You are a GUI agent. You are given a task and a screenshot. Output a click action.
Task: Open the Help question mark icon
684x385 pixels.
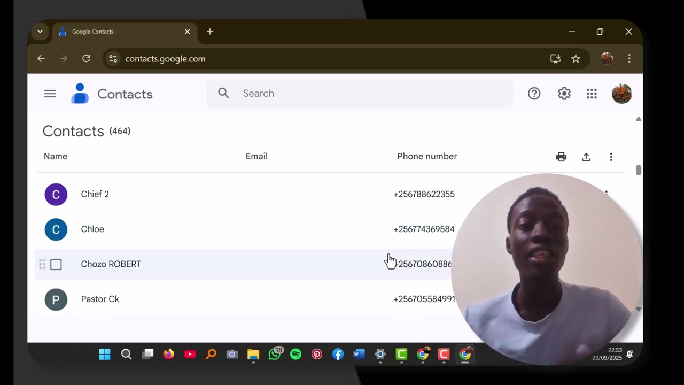point(534,94)
